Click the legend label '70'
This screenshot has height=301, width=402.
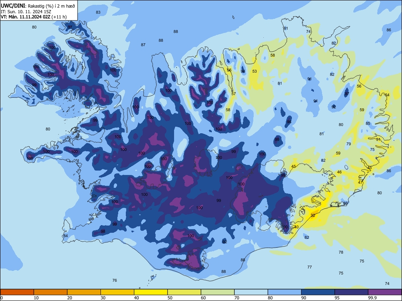coord(237,298)
